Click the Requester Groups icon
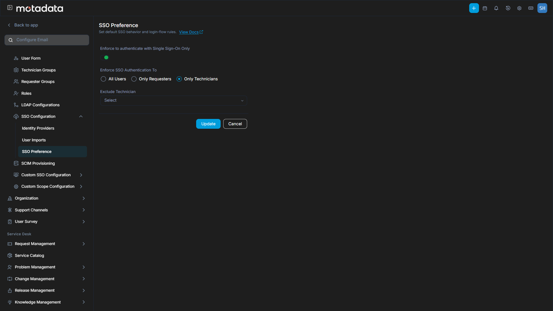 [16, 81]
